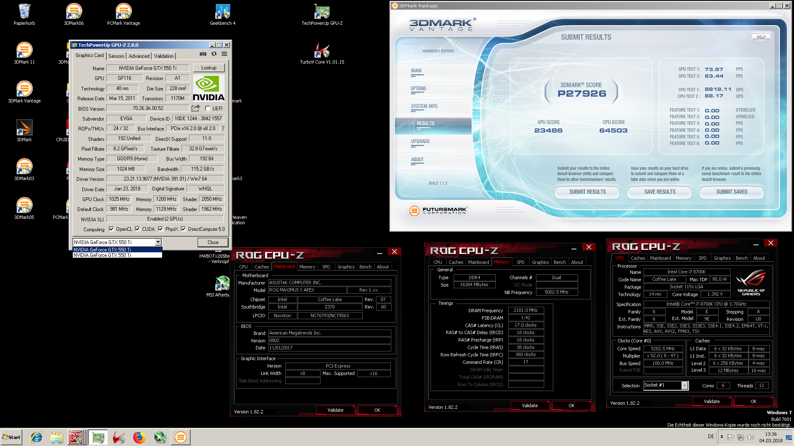Open the SPD tab in Memory CPU-Z window
The height and width of the screenshot is (446, 794).
point(520,262)
